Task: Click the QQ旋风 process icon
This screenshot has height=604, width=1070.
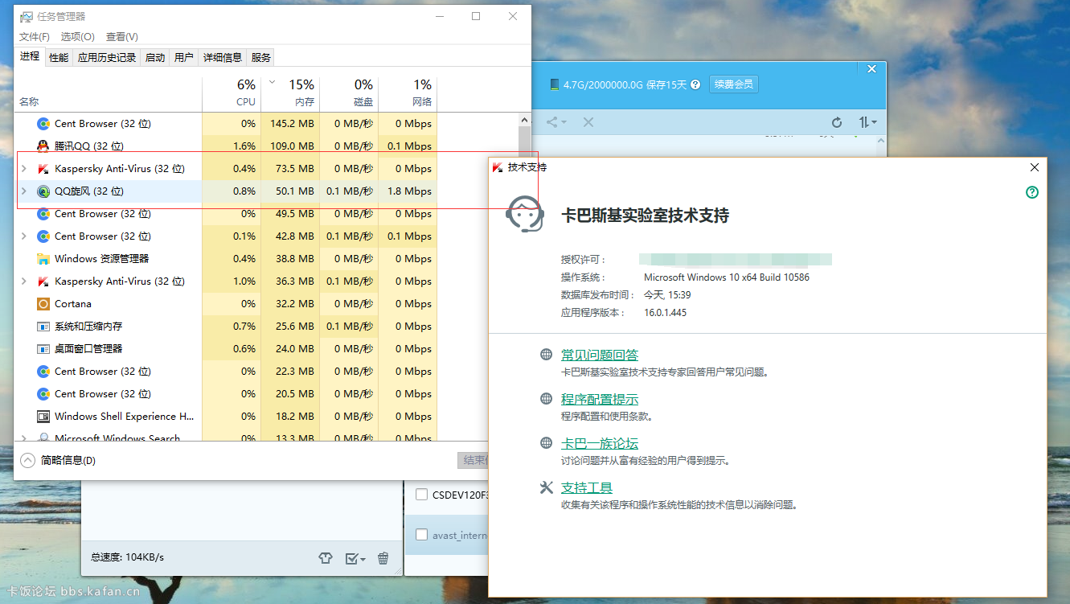Action: [x=43, y=191]
